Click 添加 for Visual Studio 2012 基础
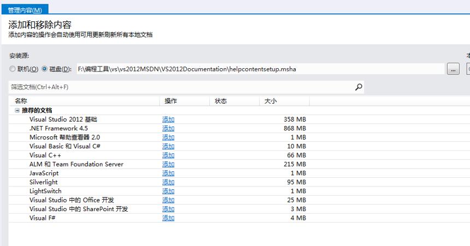 pos(168,119)
